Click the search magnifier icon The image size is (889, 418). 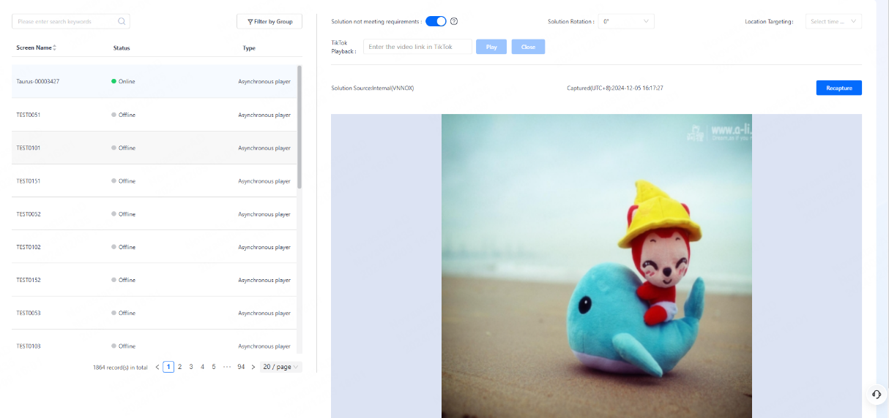[122, 22]
